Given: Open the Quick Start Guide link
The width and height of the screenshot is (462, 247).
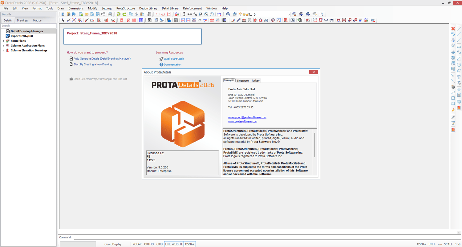Looking at the screenshot, I should pos(174,59).
